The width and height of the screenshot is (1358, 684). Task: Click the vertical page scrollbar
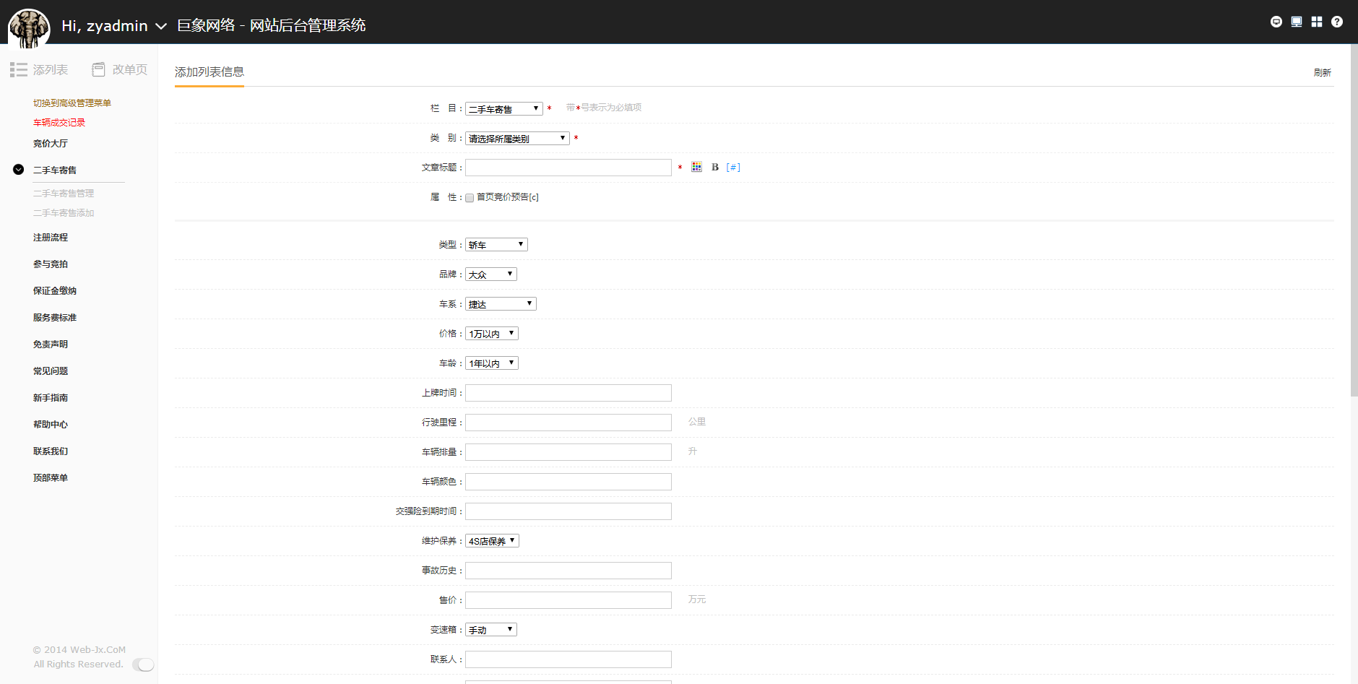(x=1354, y=220)
